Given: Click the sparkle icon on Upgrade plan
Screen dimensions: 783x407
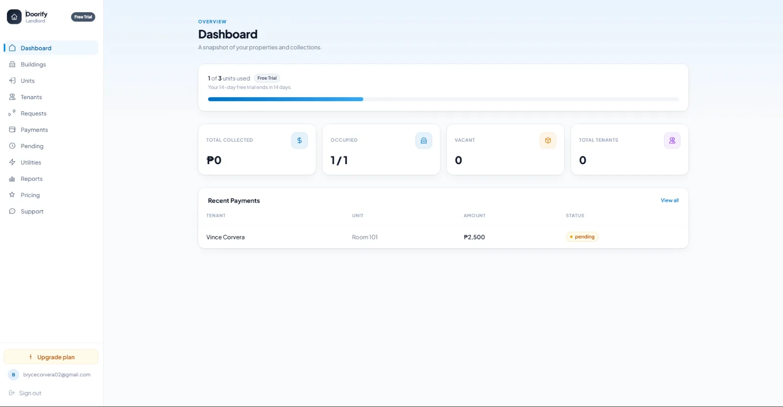Looking at the screenshot, I should pyautogui.click(x=30, y=357).
